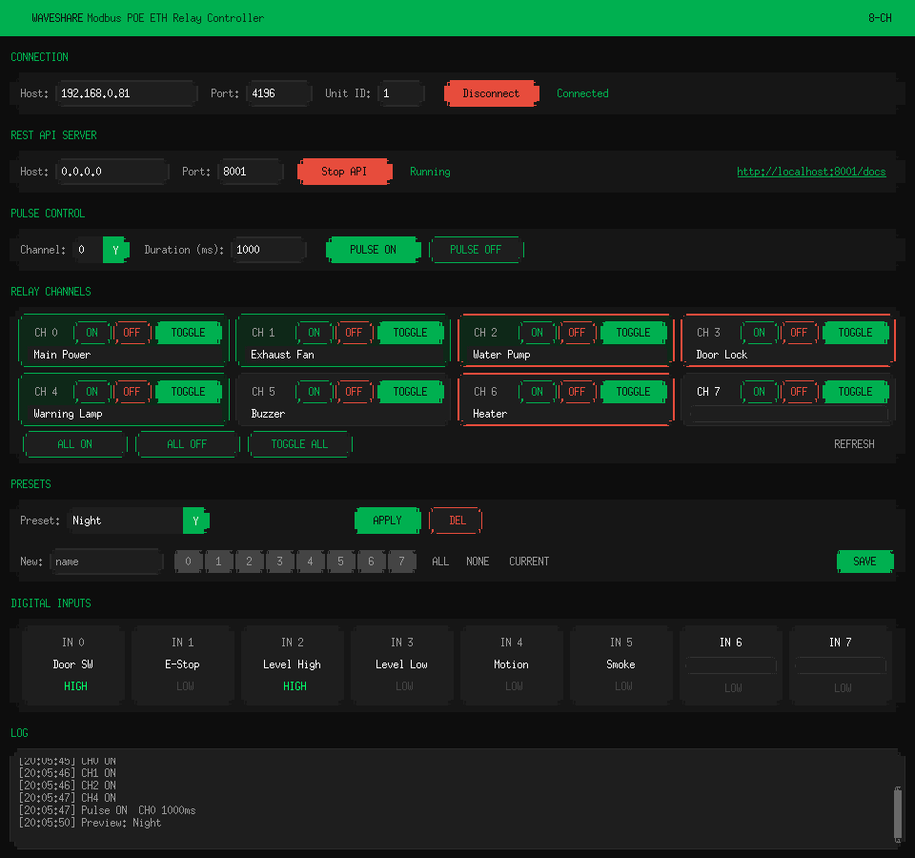Screen dimensions: 915x858
Task: Refresh relay channel states
Action: pyautogui.click(x=854, y=444)
